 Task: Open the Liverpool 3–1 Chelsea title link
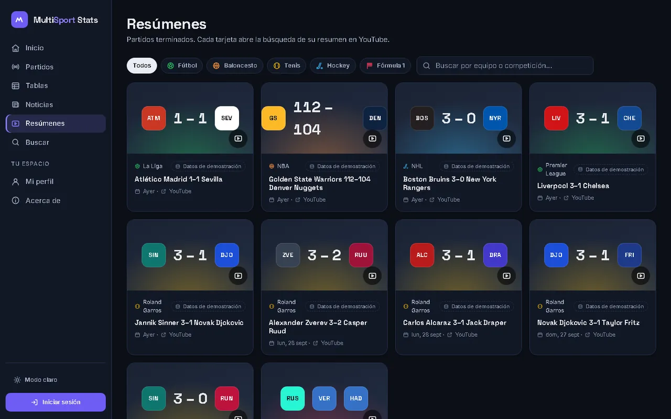coord(573,185)
